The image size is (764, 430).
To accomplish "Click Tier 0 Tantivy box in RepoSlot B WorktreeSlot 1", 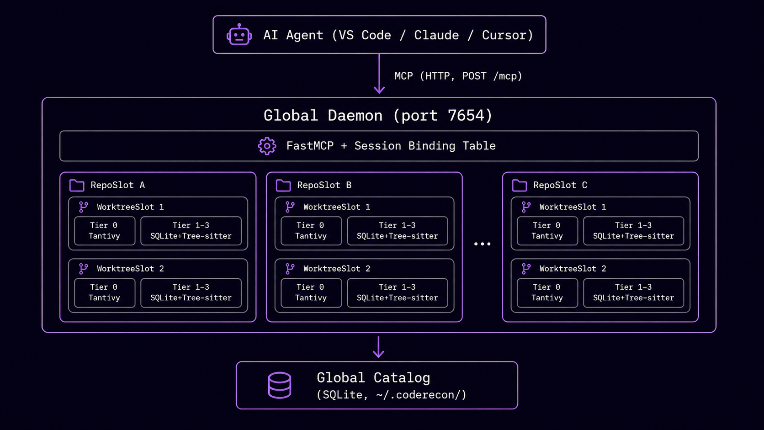I will 311,231.
